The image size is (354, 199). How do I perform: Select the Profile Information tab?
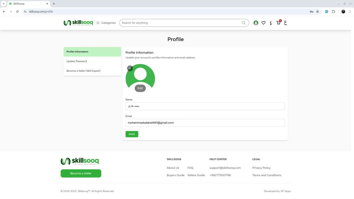click(92, 52)
